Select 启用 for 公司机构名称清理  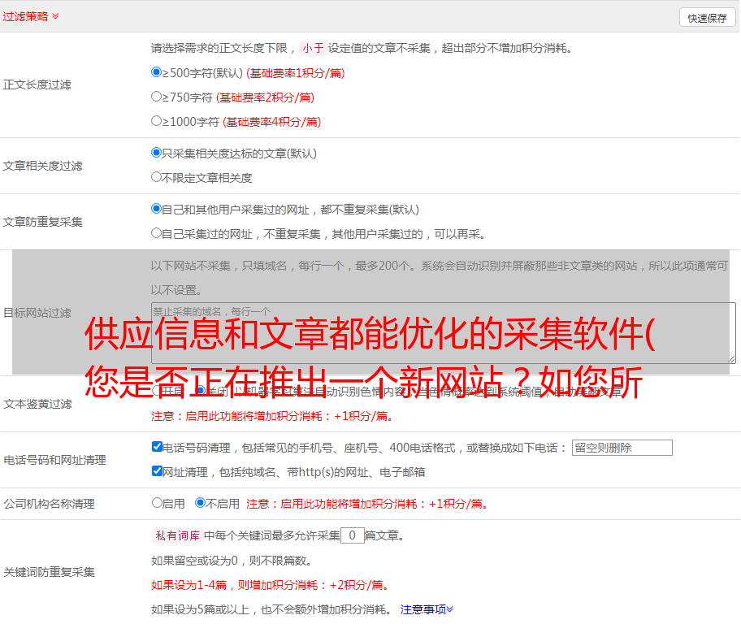(x=157, y=503)
